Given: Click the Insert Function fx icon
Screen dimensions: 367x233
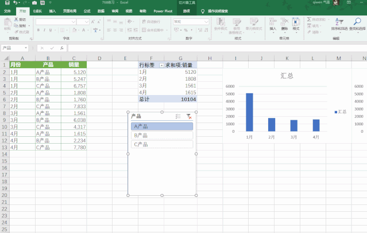Looking at the screenshot, I should (x=61, y=48).
